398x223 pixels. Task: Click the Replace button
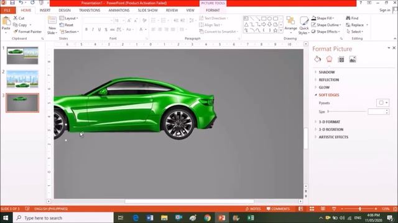(x=355, y=25)
